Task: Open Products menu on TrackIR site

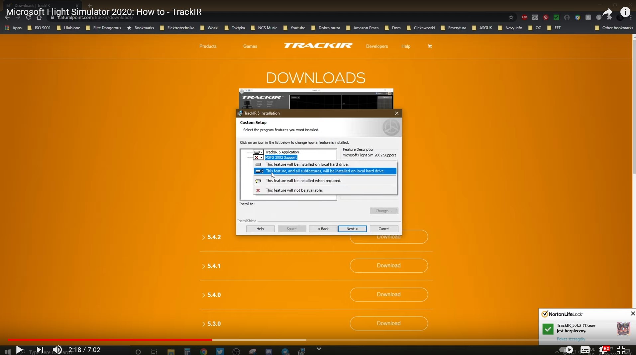Action: (x=208, y=46)
